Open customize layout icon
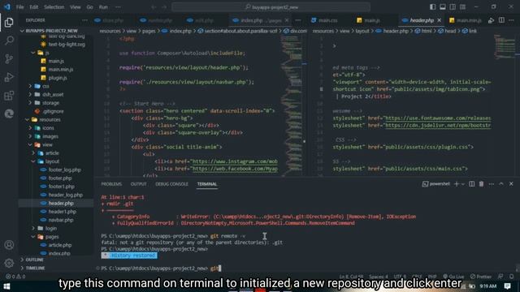The height and width of the screenshot is (292, 520). point(462,7)
